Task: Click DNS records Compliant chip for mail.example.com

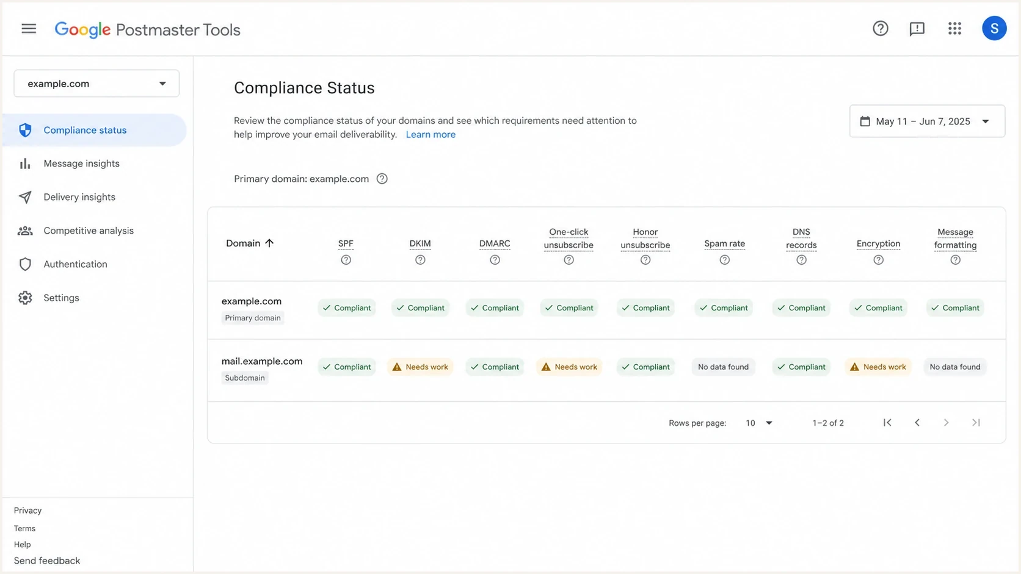Action: 801,367
